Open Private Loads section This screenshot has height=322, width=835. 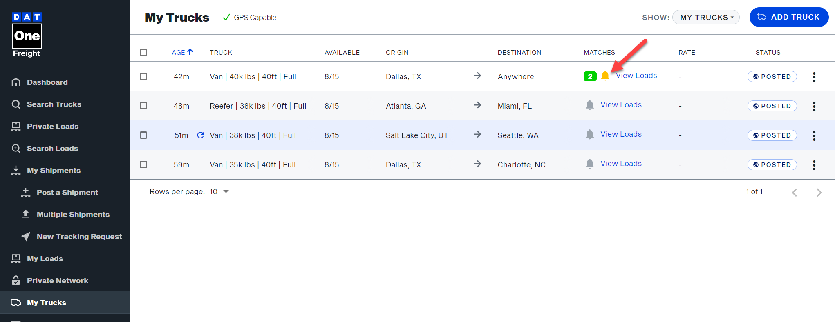[x=53, y=126]
